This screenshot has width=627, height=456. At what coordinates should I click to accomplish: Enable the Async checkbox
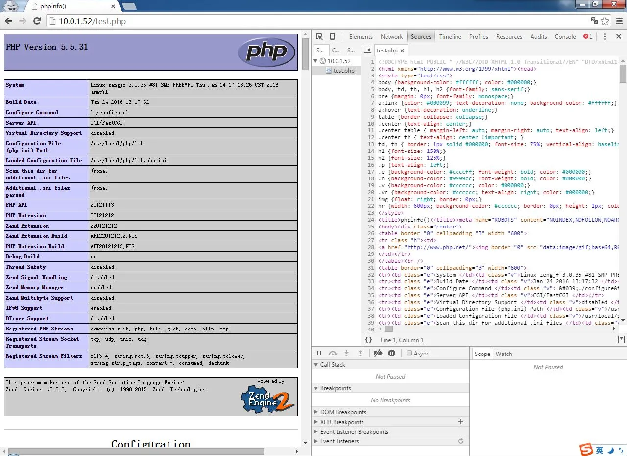(410, 353)
